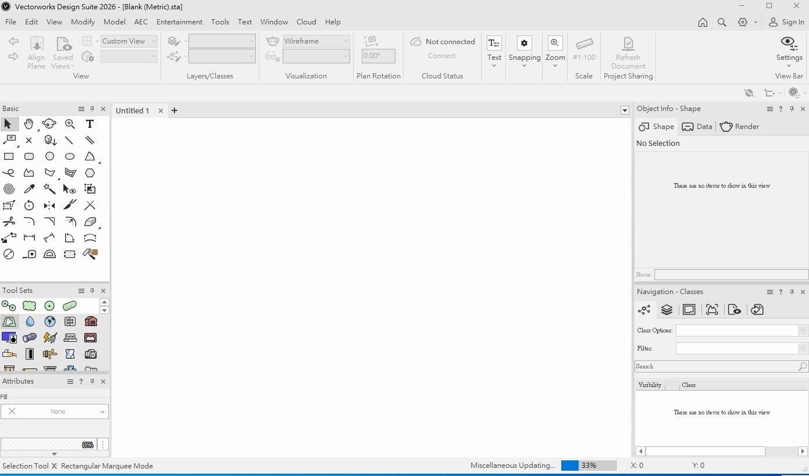Open the Basic palette hamburger menu
The width and height of the screenshot is (809, 476).
[x=81, y=109]
